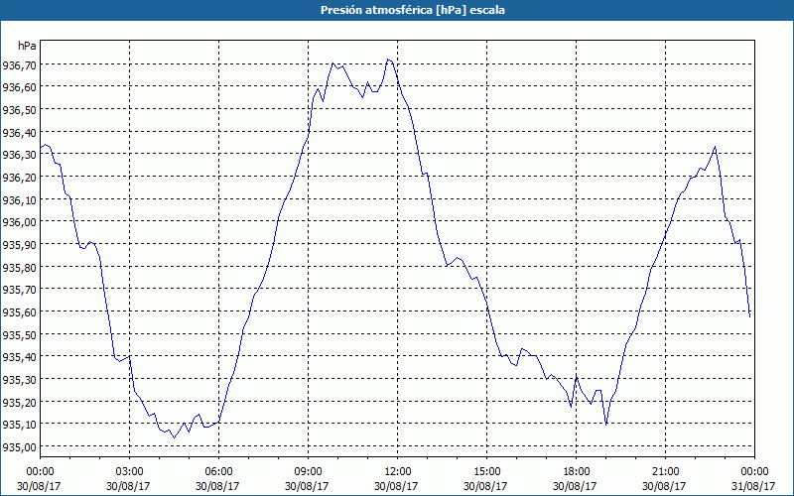Click the title 'Presión atmosférica [hPa] escala'
794x496 pixels.
pyautogui.click(x=413, y=10)
